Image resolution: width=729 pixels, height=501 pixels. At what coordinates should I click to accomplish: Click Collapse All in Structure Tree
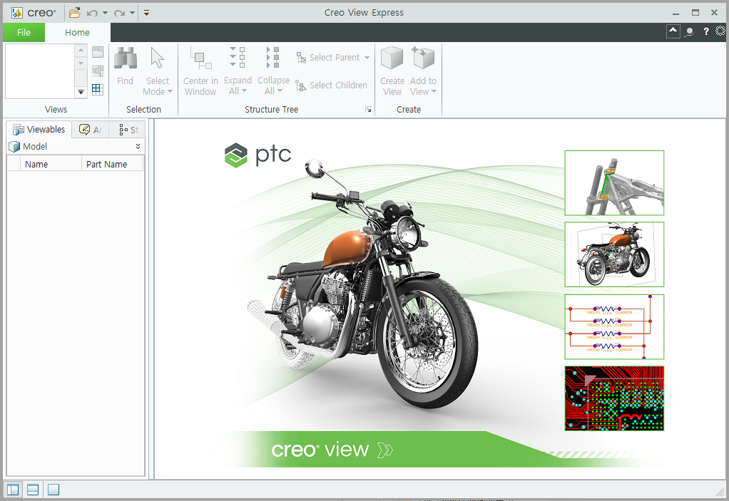(273, 71)
